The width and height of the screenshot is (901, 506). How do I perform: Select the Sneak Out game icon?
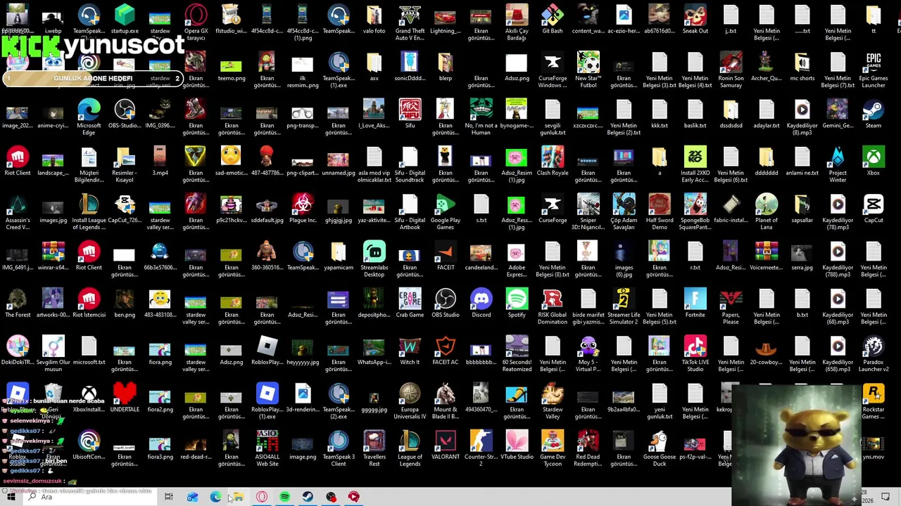click(695, 19)
